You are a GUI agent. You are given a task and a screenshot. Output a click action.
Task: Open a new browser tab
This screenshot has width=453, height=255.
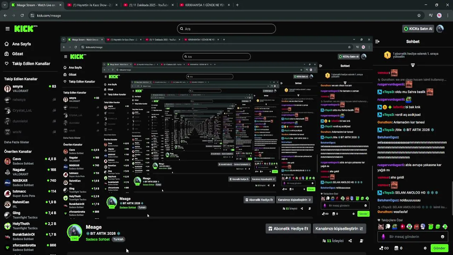(237, 5)
